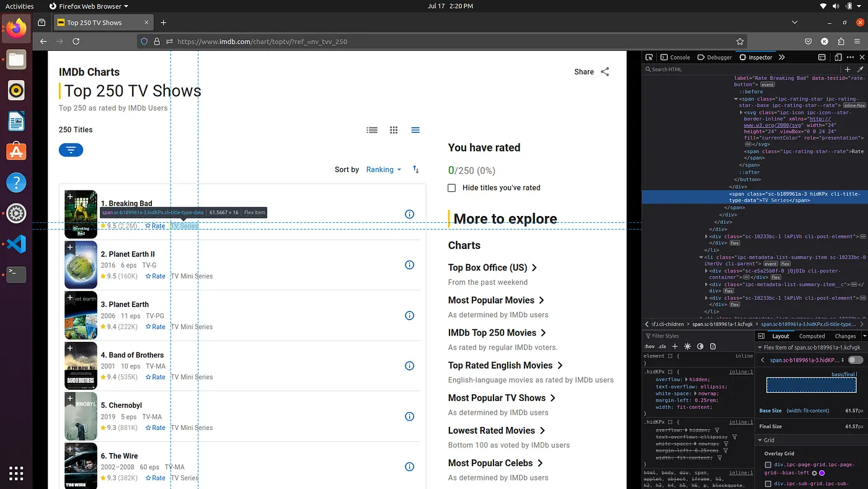Toggle the flexbox overlay switch
The width and height of the screenshot is (868, 489).
[x=856, y=360]
